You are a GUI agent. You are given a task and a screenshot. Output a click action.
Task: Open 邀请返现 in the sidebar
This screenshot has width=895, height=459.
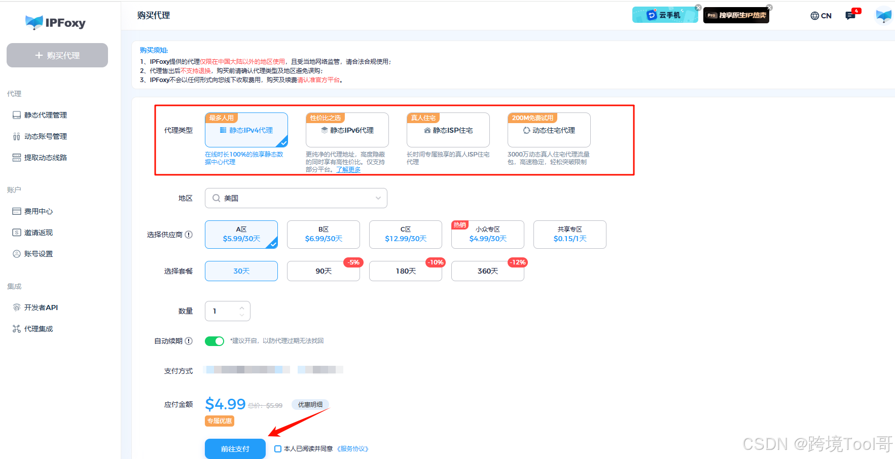point(39,233)
